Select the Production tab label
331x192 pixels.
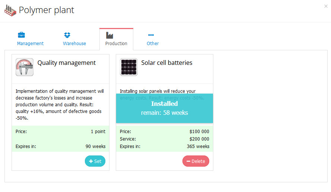116,43
